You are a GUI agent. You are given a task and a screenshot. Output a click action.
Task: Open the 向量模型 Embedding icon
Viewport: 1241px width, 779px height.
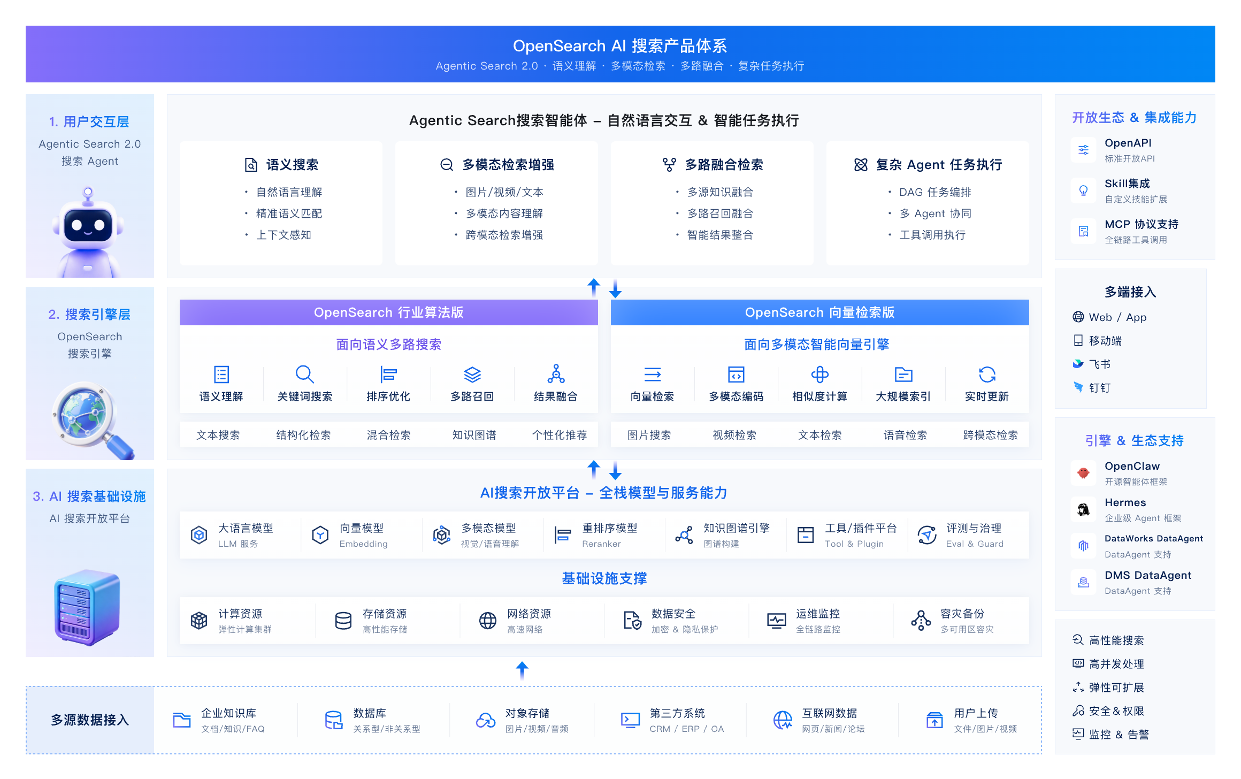tap(320, 535)
